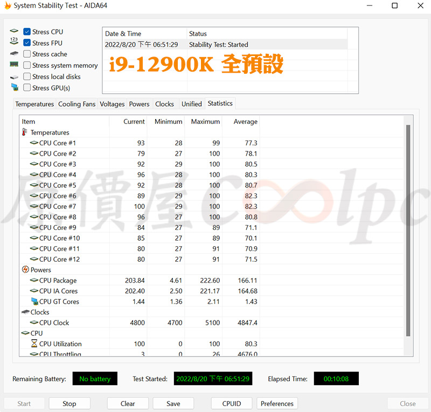This screenshot has height=412, width=431.
Task: Sort by the Current column header
Action: (x=128, y=122)
